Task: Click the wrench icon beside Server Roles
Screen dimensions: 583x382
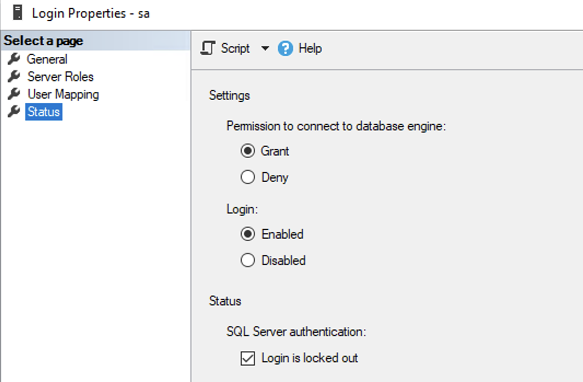Action: [14, 77]
